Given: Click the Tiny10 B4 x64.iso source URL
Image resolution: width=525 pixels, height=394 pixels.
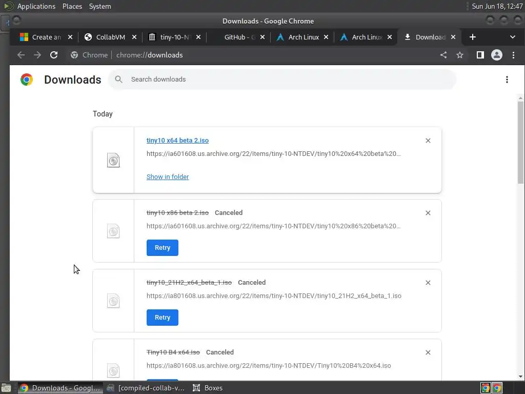Looking at the screenshot, I should [x=269, y=365].
